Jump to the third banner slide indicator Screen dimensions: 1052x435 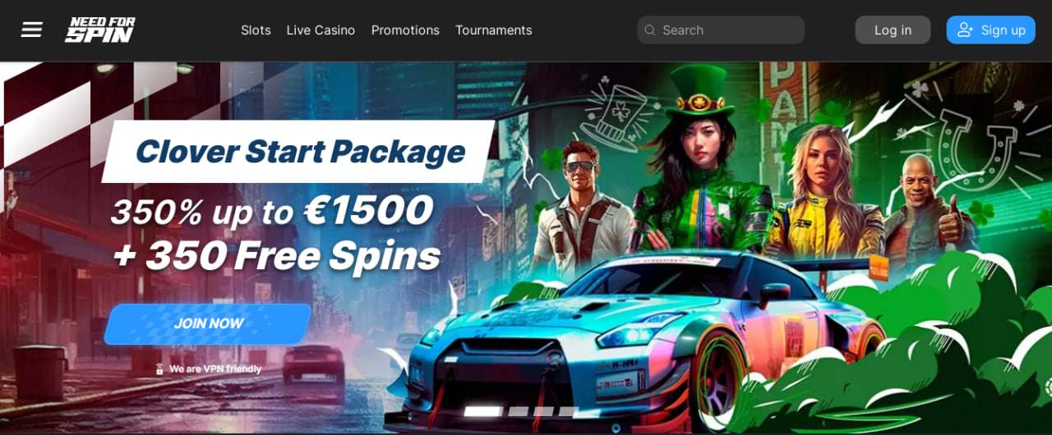pyautogui.click(x=543, y=411)
